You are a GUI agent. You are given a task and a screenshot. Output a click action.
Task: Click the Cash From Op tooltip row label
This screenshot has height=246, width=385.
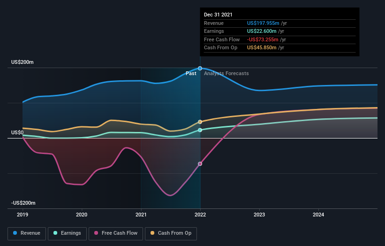tap(221, 48)
